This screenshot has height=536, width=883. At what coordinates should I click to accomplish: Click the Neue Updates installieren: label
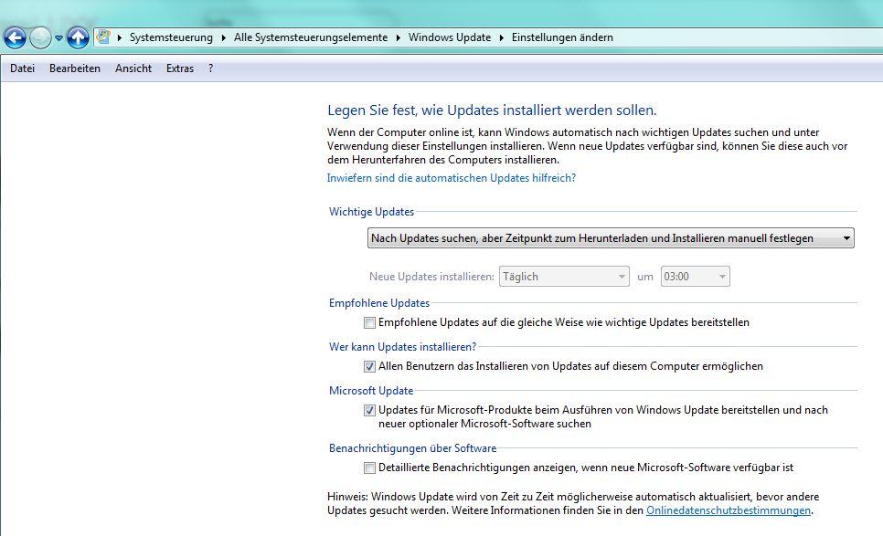point(432,277)
